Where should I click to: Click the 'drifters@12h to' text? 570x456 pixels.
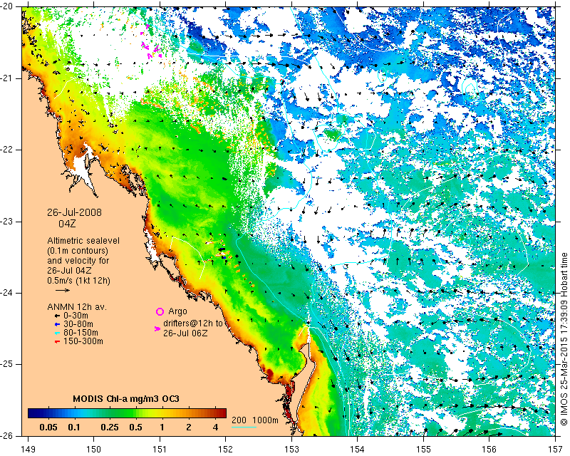192,323
